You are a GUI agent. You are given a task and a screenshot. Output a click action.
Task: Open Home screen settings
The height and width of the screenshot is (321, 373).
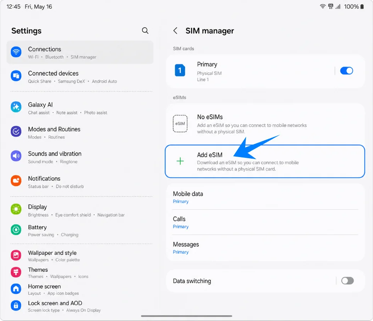(80, 289)
